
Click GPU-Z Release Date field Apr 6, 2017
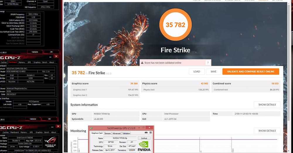pos(110,150)
